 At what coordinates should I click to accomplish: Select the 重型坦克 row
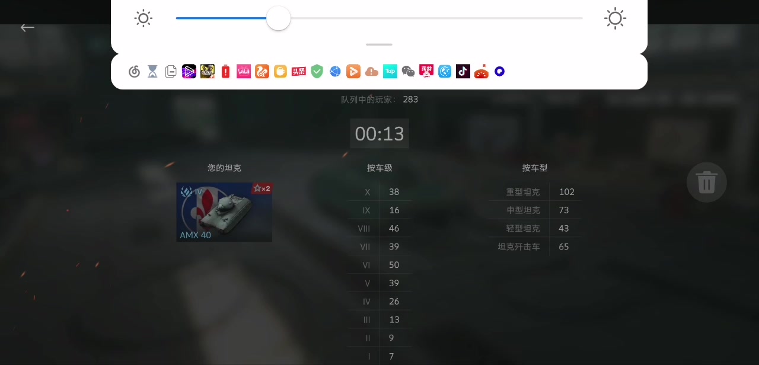click(x=535, y=192)
